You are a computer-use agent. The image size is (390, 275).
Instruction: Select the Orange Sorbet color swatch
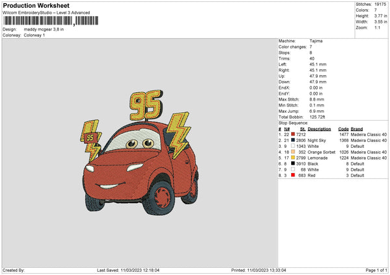(x=293, y=152)
